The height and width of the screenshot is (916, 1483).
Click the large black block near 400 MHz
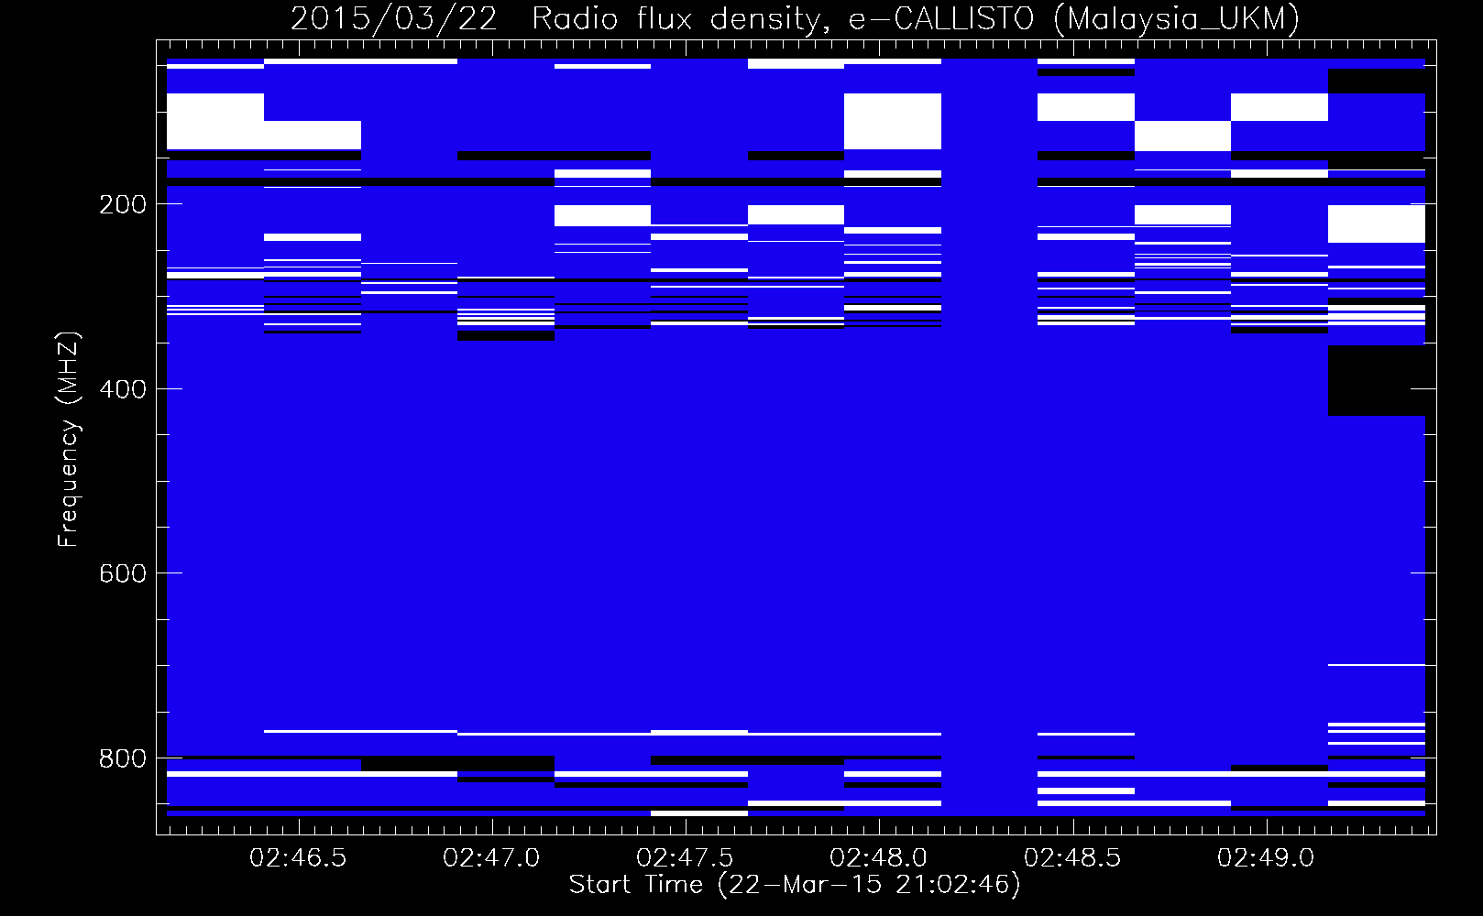click(x=1377, y=380)
